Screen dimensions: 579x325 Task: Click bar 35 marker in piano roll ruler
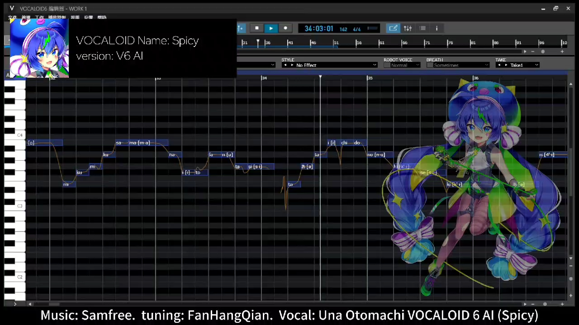tap(370, 78)
